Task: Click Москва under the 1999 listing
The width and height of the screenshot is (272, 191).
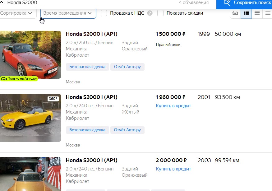Action: click(73, 82)
